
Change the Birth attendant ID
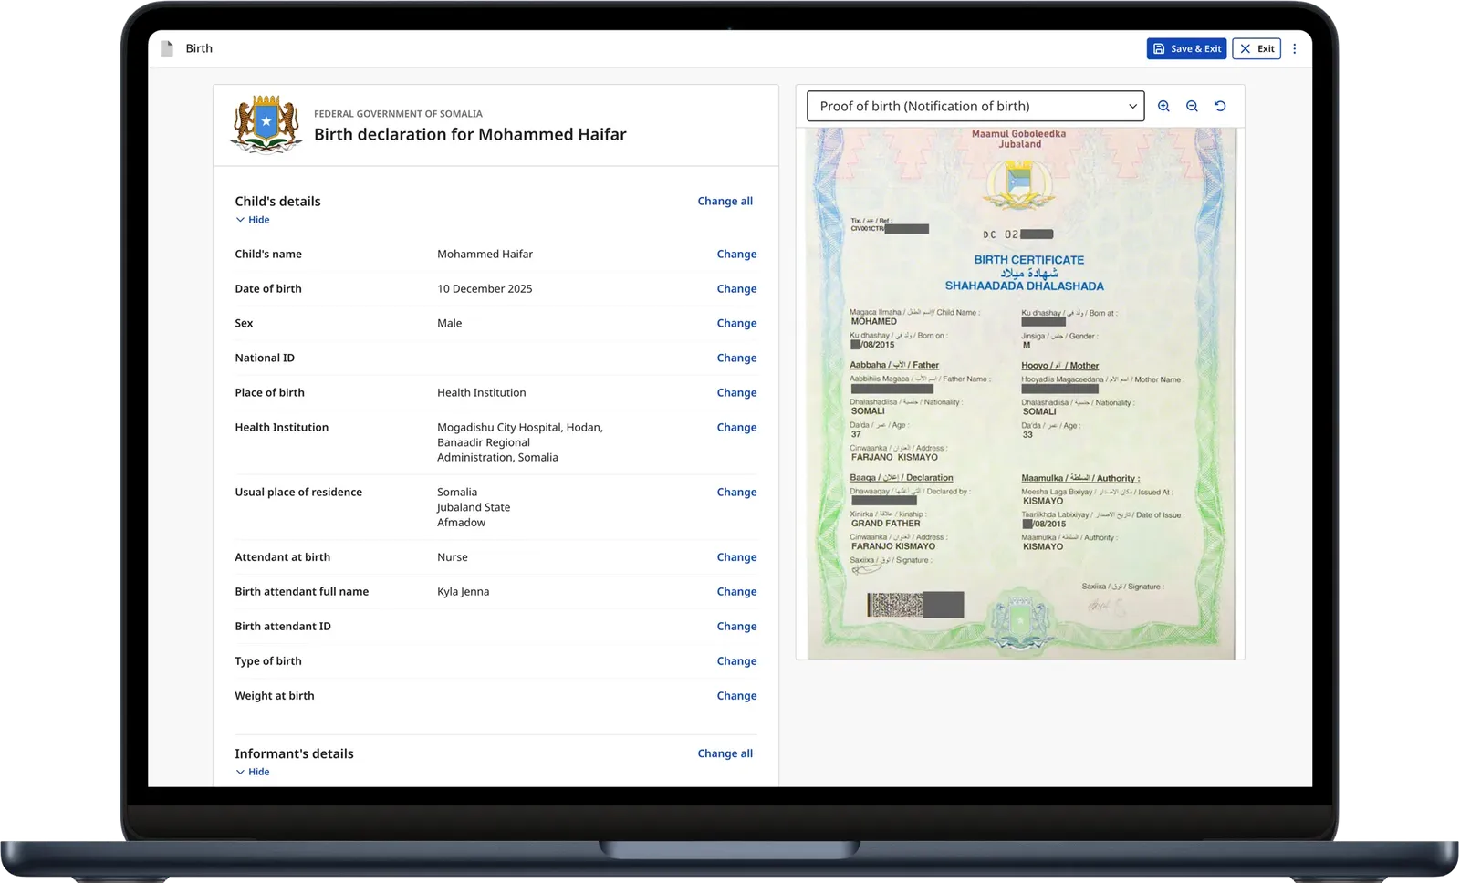[736, 626]
